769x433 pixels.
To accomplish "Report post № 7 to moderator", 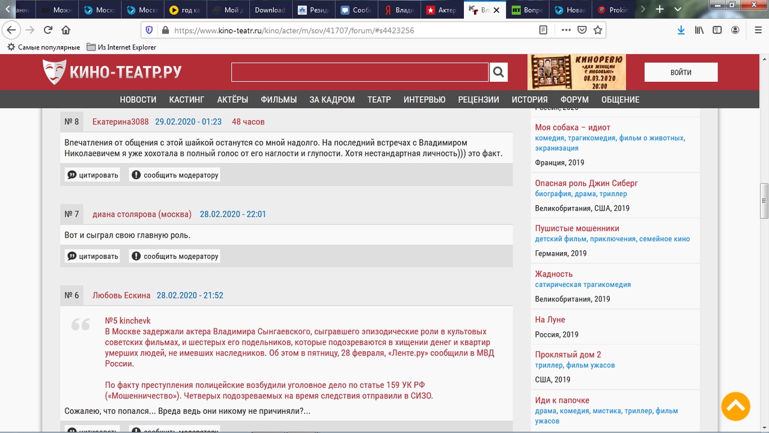I will click(x=174, y=256).
